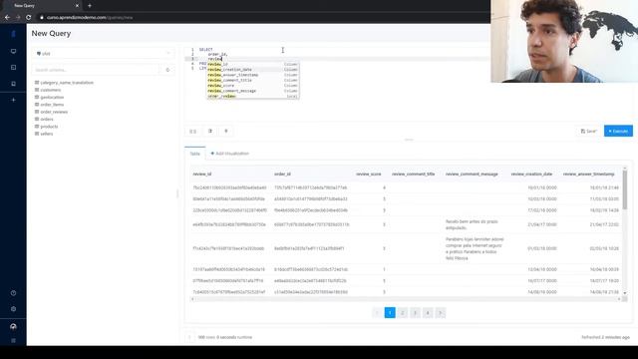Expand the sellers table
This screenshot has height=359, width=638.
tap(47, 134)
